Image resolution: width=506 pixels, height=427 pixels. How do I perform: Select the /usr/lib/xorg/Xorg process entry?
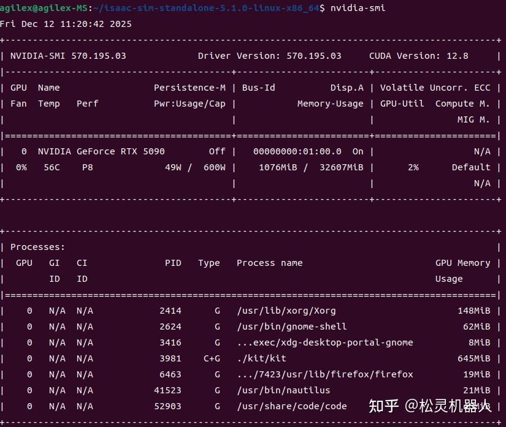(x=286, y=311)
